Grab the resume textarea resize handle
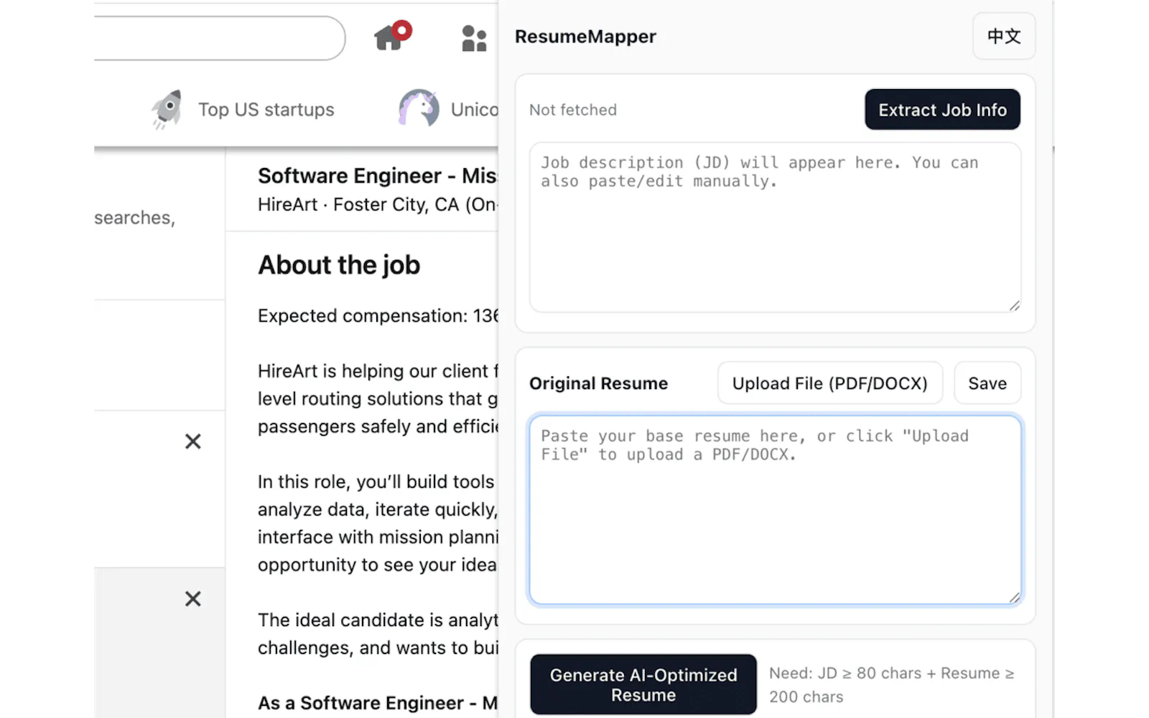The image size is (1149, 718). pyautogui.click(x=1014, y=597)
